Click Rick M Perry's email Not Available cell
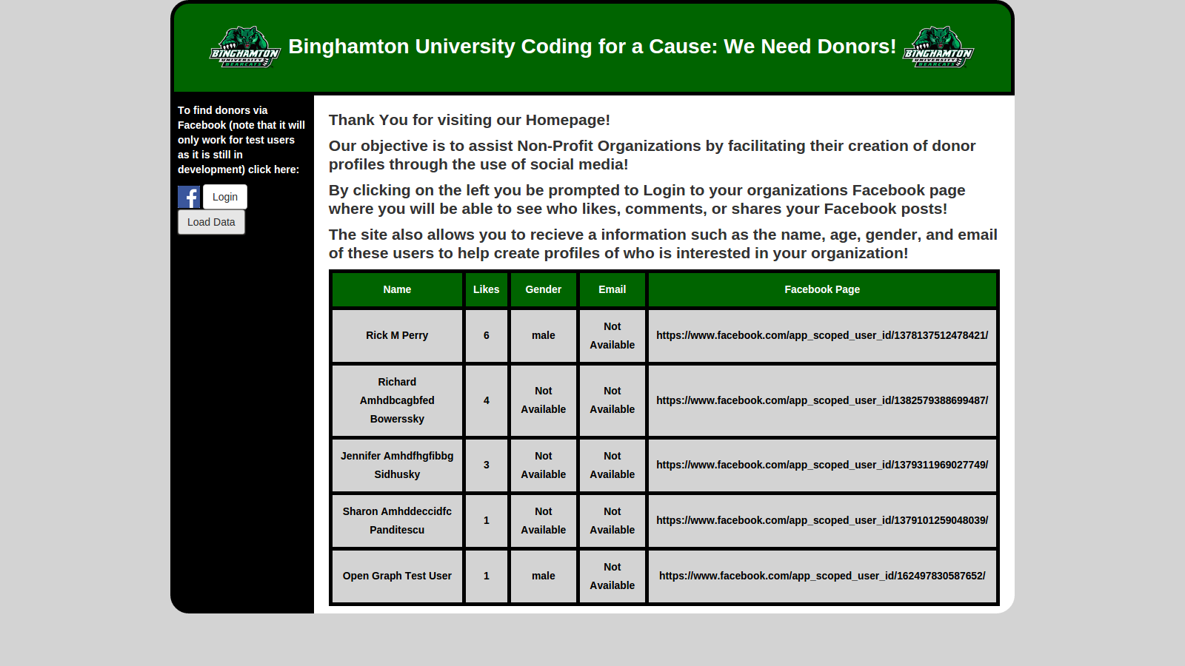The width and height of the screenshot is (1185, 666). tap(612, 335)
